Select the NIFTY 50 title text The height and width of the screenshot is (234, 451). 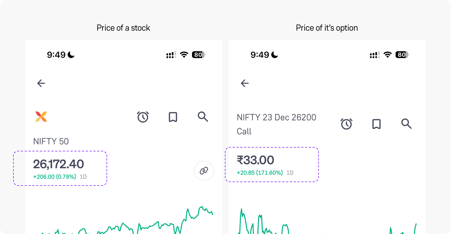pyautogui.click(x=51, y=141)
